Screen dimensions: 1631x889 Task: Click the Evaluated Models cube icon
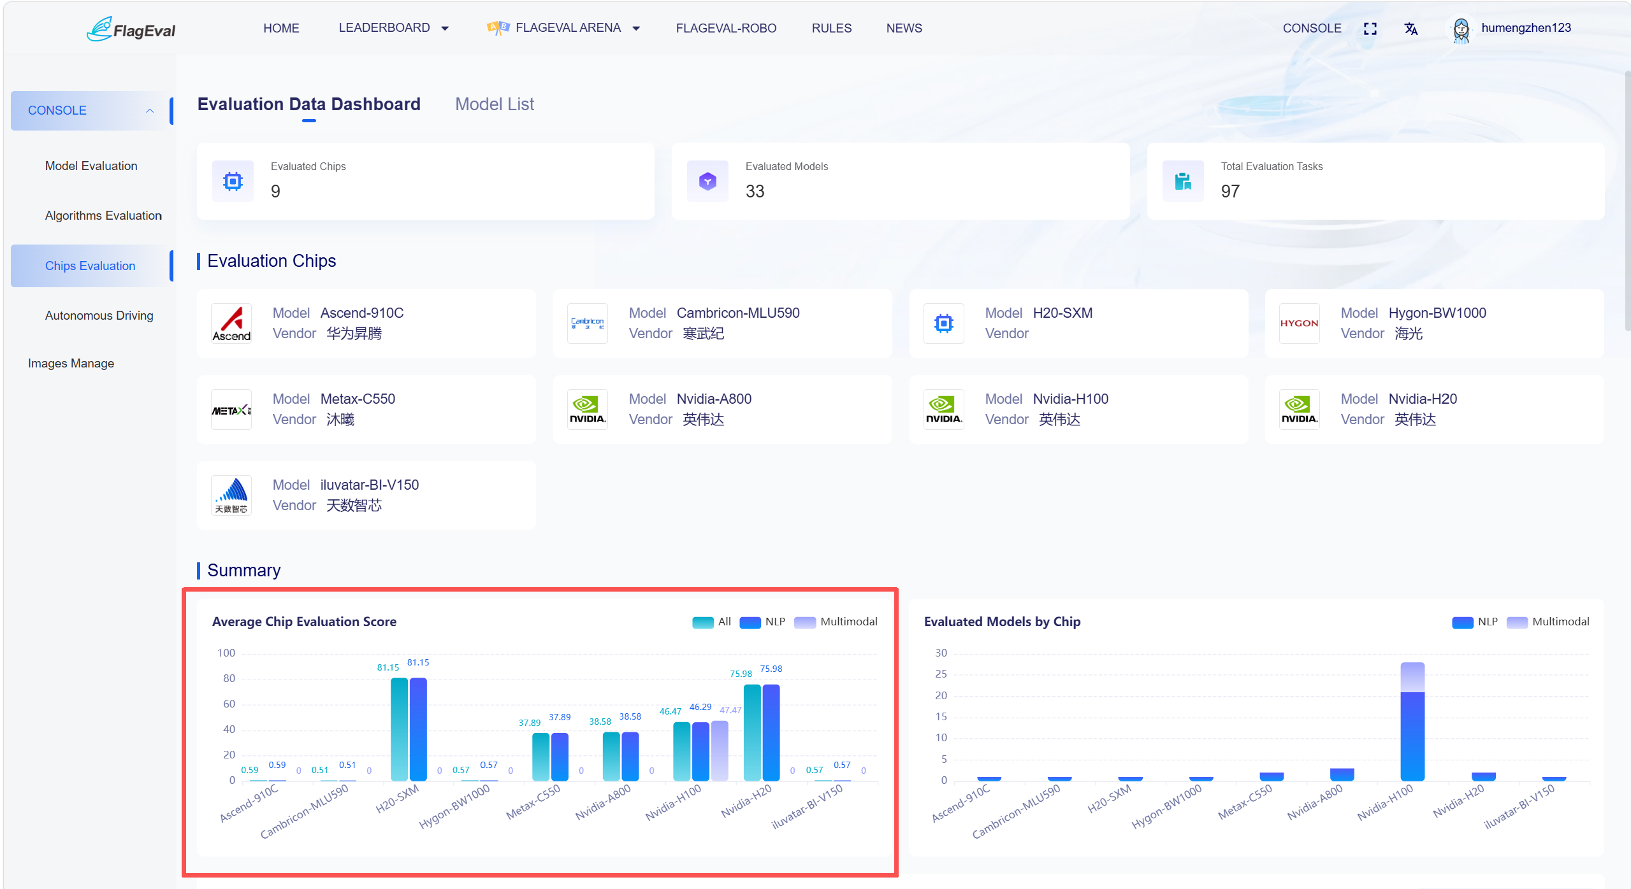click(x=707, y=181)
